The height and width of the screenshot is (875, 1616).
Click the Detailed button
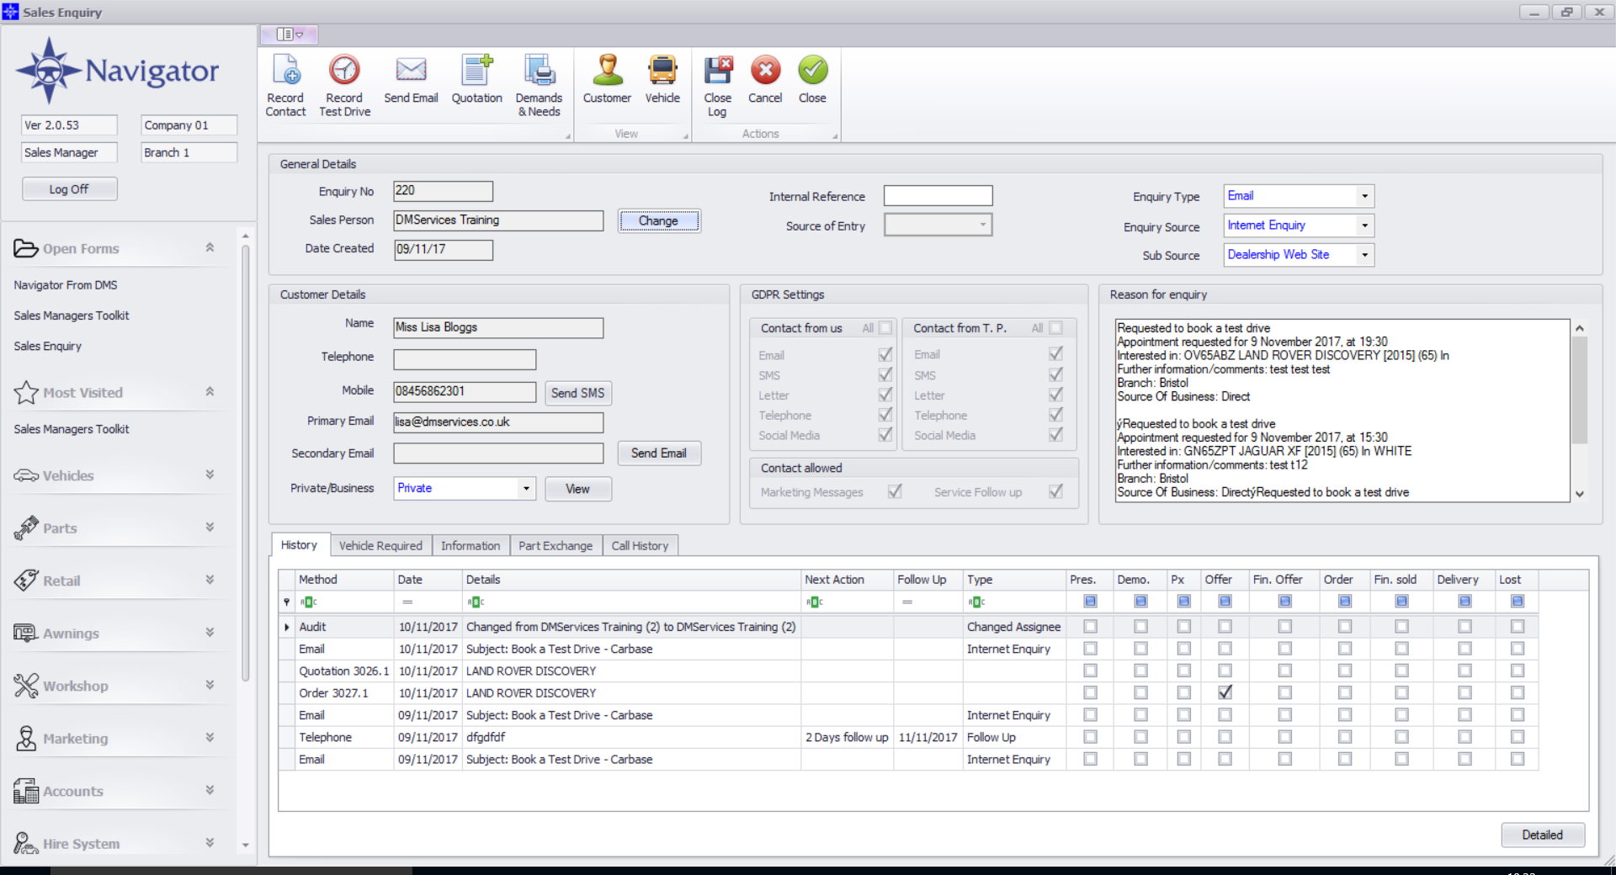click(x=1542, y=835)
